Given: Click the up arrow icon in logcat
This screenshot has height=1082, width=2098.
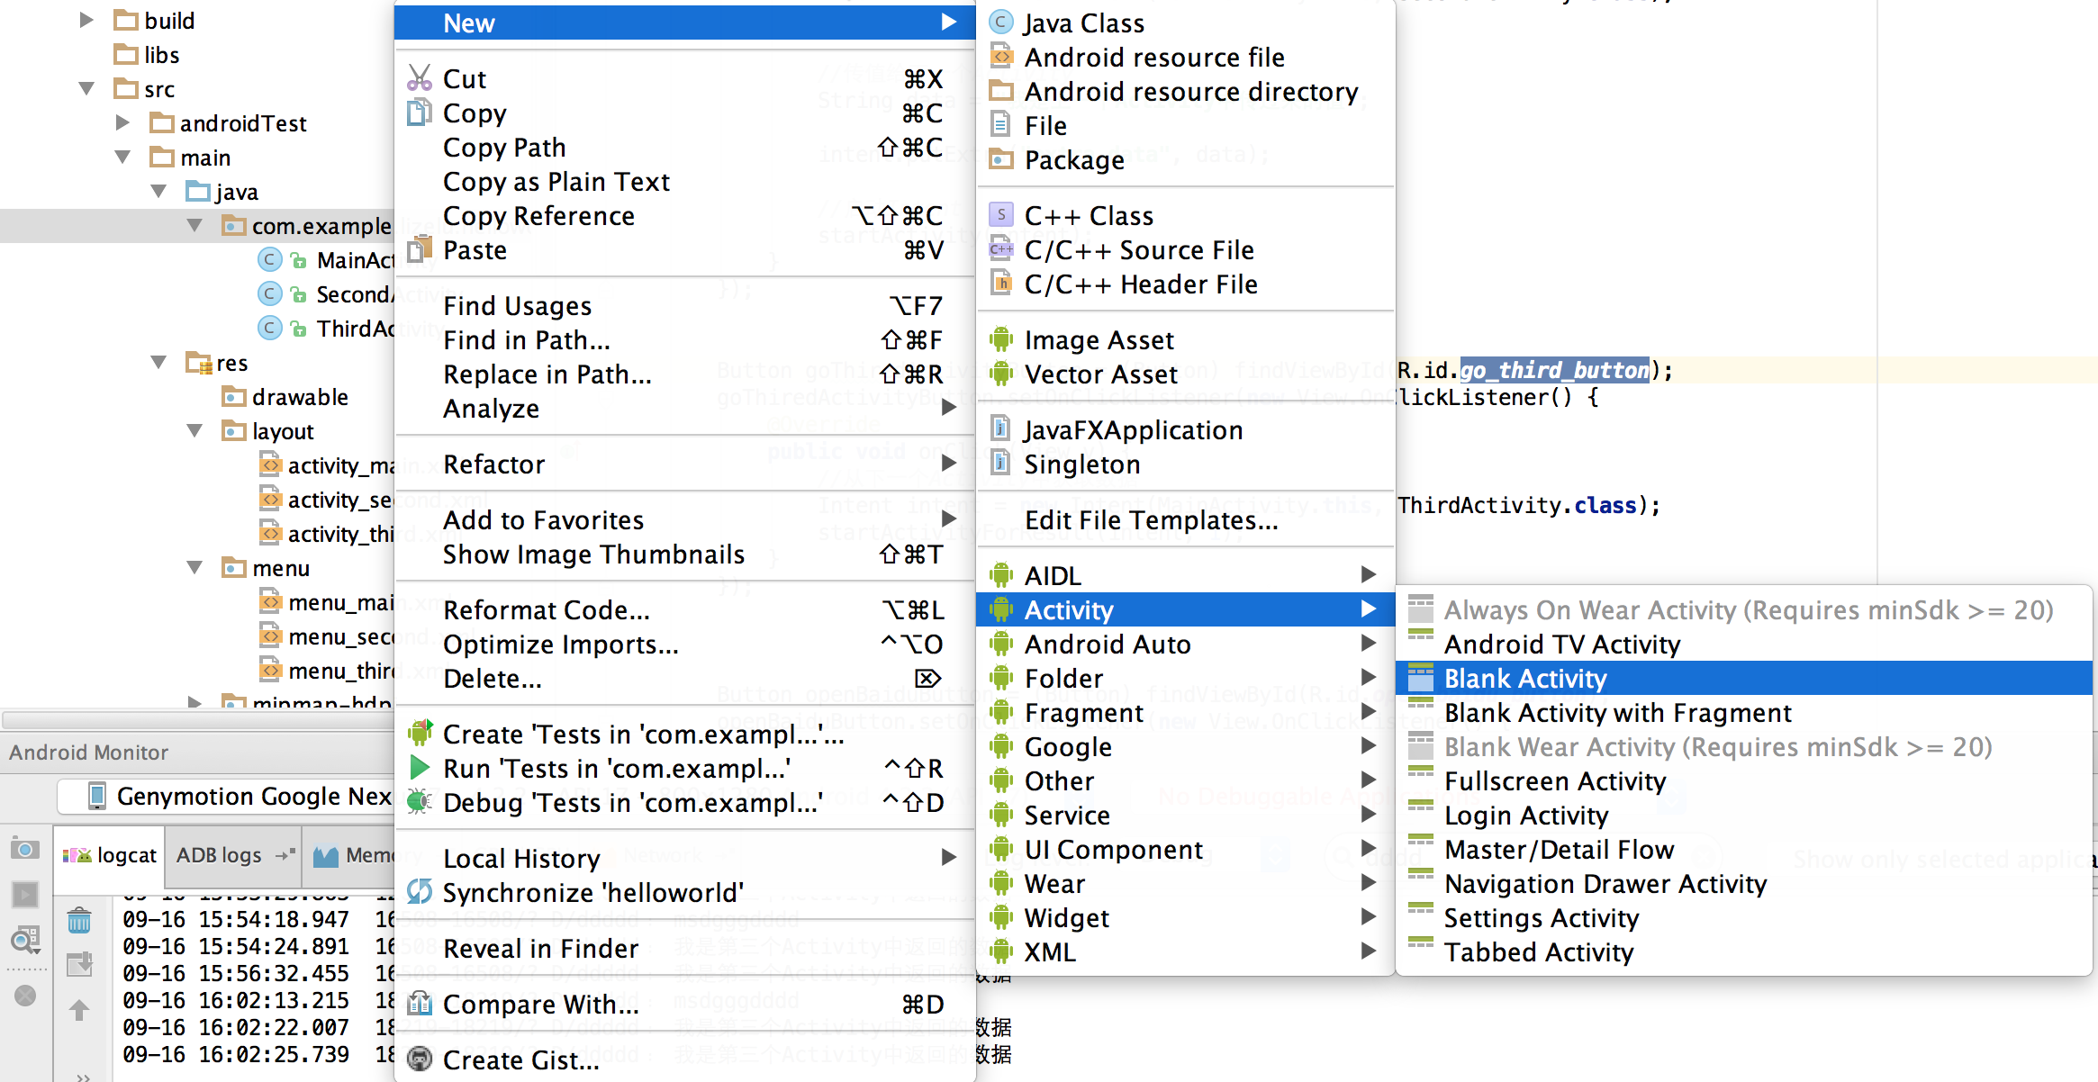Looking at the screenshot, I should click(79, 1010).
